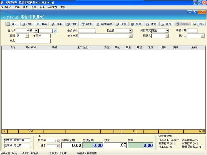This screenshot has height=155, width=207.
Task: Click the card number field beside 卡号
Action: (45, 31)
